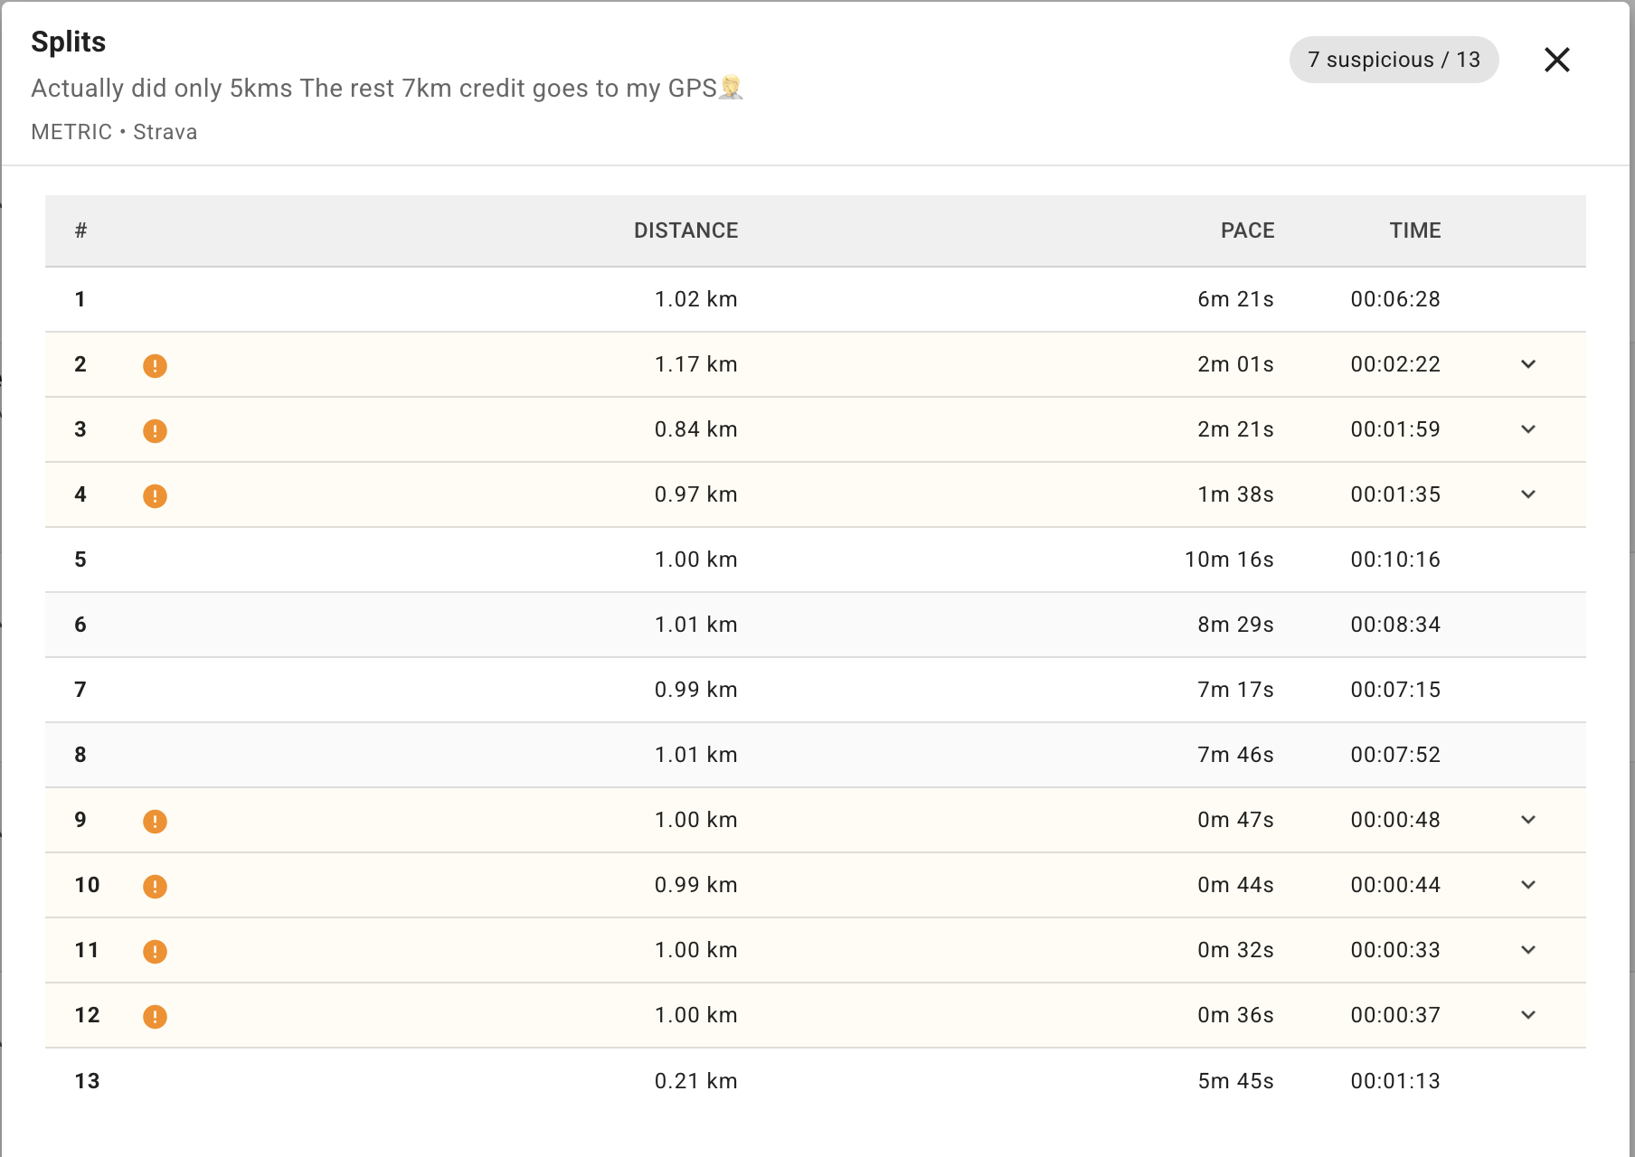Click the '00:01:13' time value
Screen dimensions: 1635x1157
[x=1395, y=1081]
